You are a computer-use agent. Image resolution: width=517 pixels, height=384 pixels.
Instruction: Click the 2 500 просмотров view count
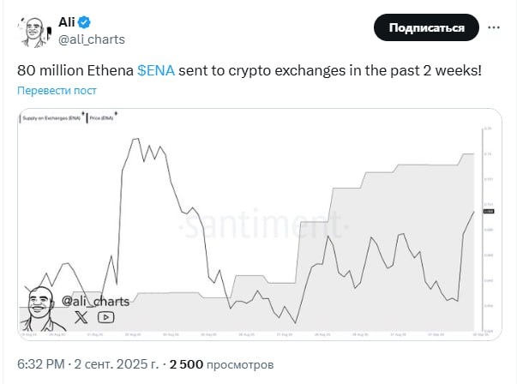tap(221, 364)
